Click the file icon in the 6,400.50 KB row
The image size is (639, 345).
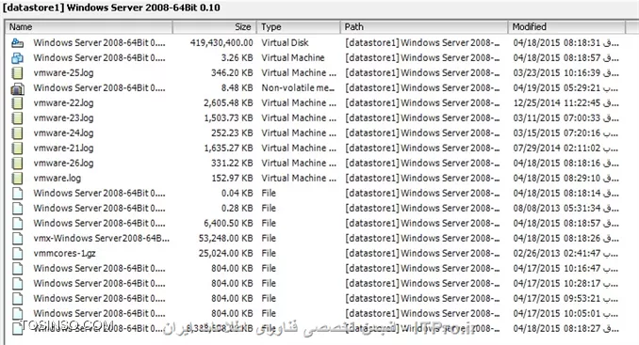17,223
